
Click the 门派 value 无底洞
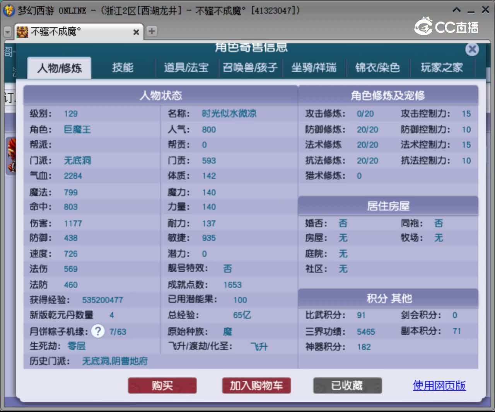(x=77, y=160)
